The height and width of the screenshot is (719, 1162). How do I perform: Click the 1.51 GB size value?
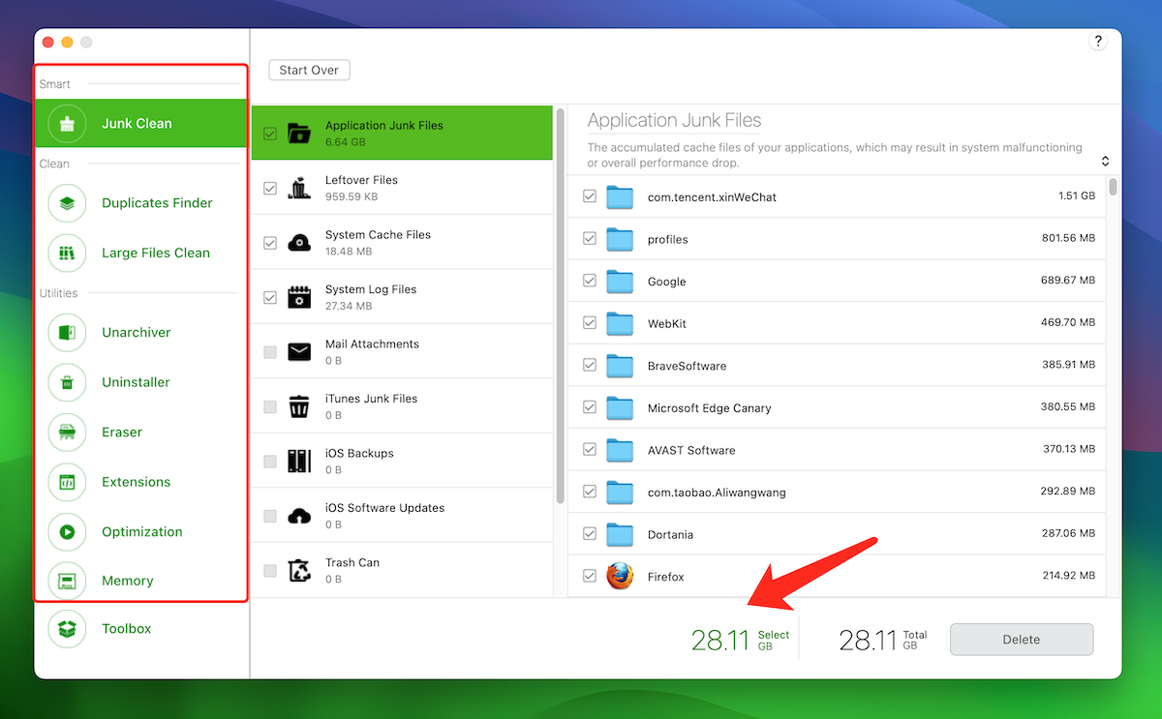click(x=1077, y=195)
